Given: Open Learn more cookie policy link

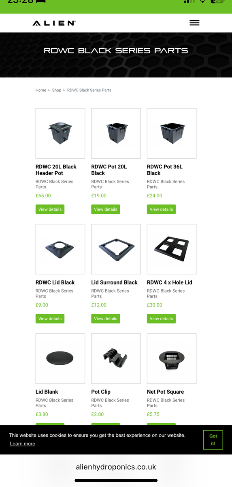Looking at the screenshot, I should click(23, 444).
